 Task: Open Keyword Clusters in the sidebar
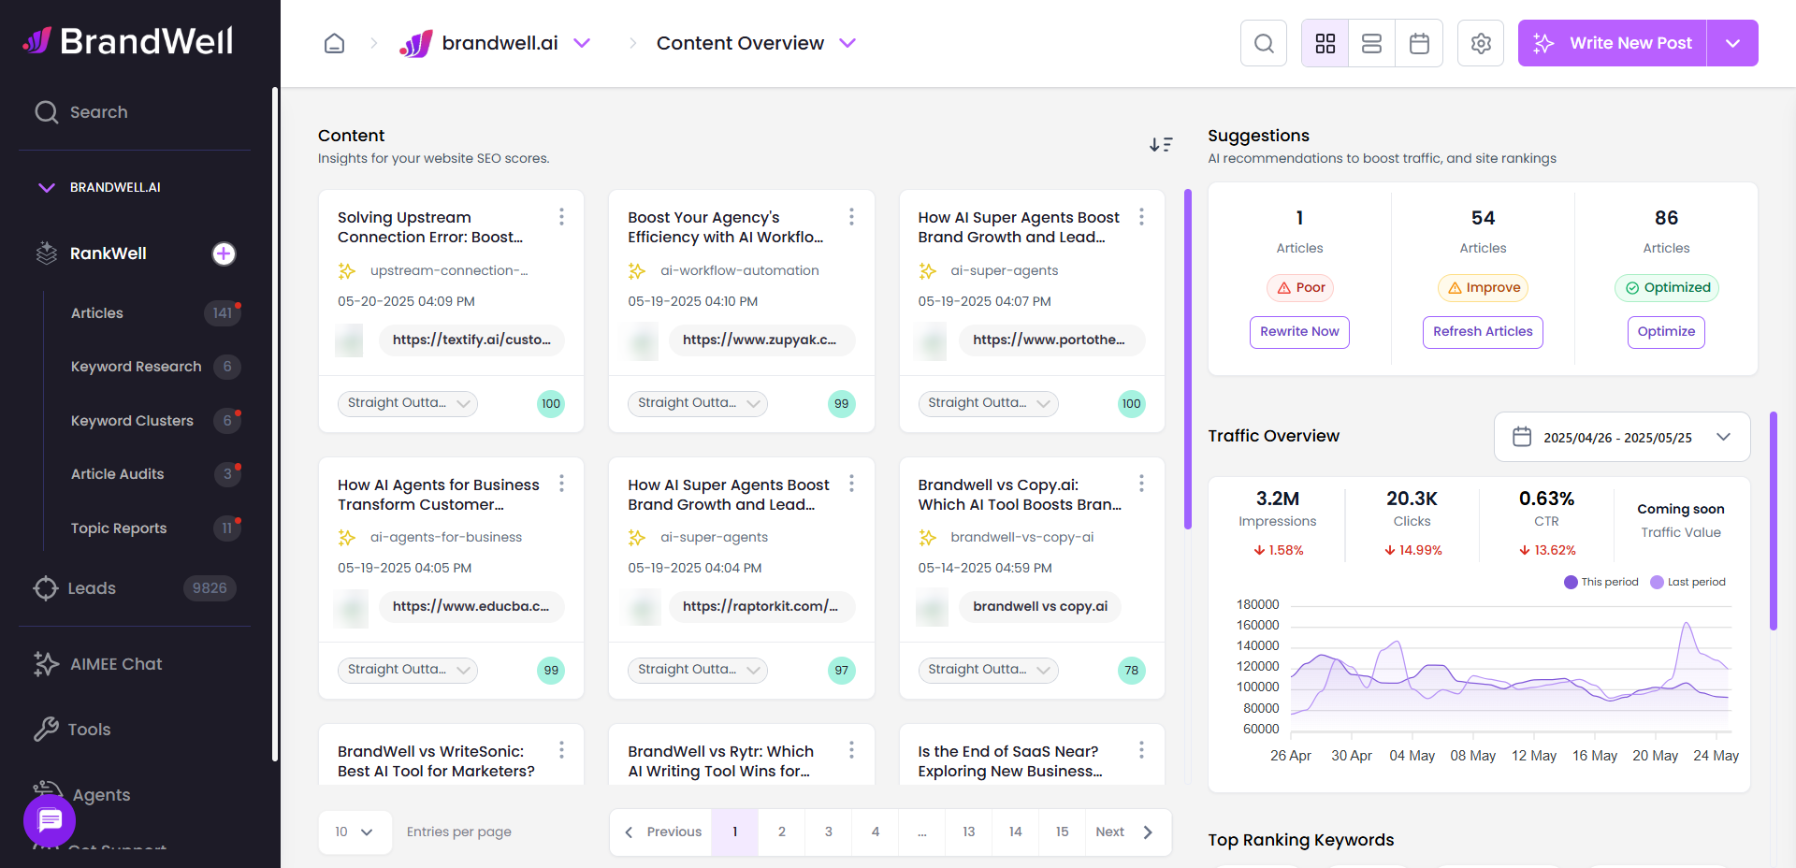(133, 421)
